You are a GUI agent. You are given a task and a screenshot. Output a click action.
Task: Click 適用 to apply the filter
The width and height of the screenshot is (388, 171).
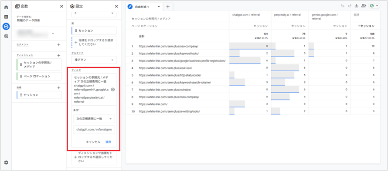(x=109, y=142)
